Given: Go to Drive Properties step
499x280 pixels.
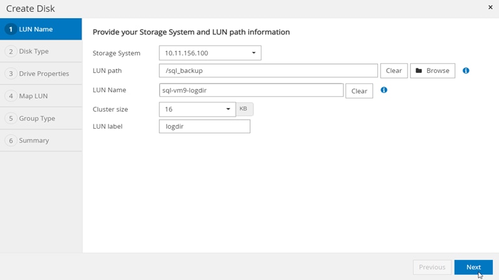Looking at the screenshot, I should [x=41, y=73].
